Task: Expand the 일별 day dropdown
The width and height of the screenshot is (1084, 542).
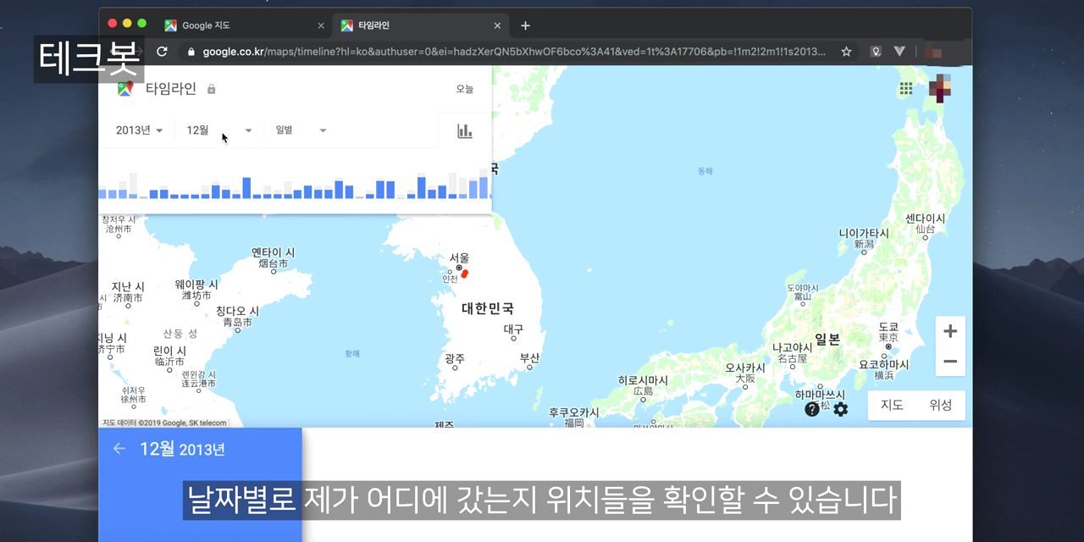Action: (301, 130)
